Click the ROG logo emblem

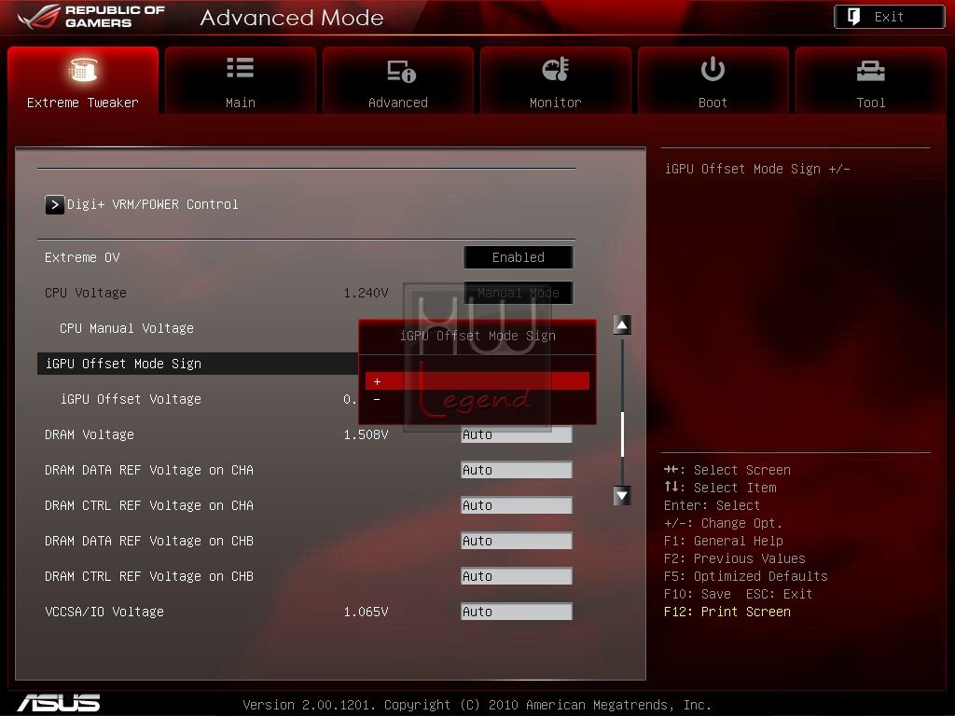click(x=39, y=17)
